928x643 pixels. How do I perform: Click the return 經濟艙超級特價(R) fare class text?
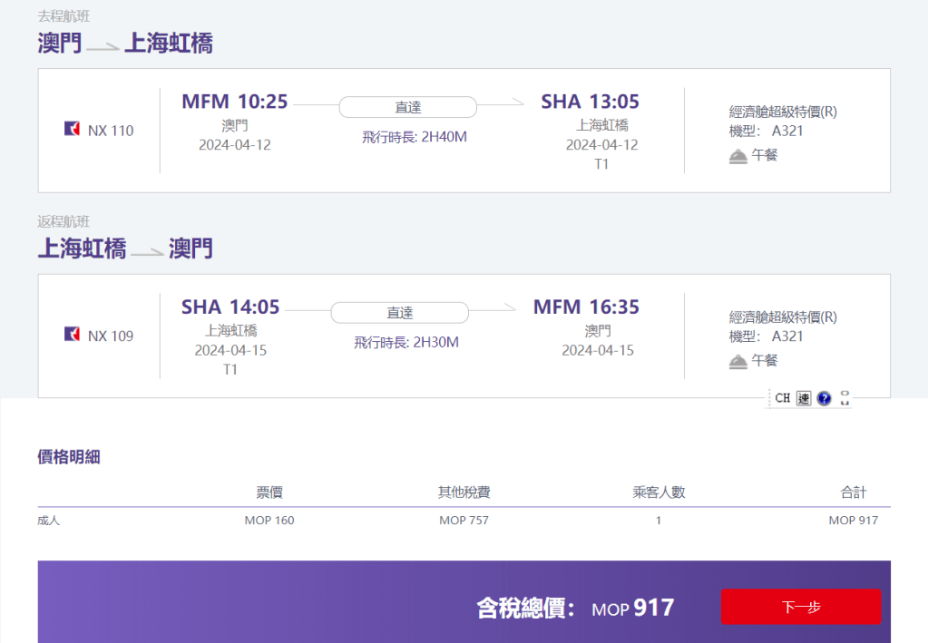[x=783, y=317]
